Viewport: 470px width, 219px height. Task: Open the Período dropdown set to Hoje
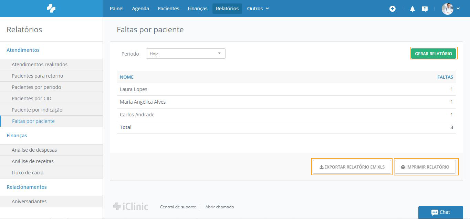point(186,54)
